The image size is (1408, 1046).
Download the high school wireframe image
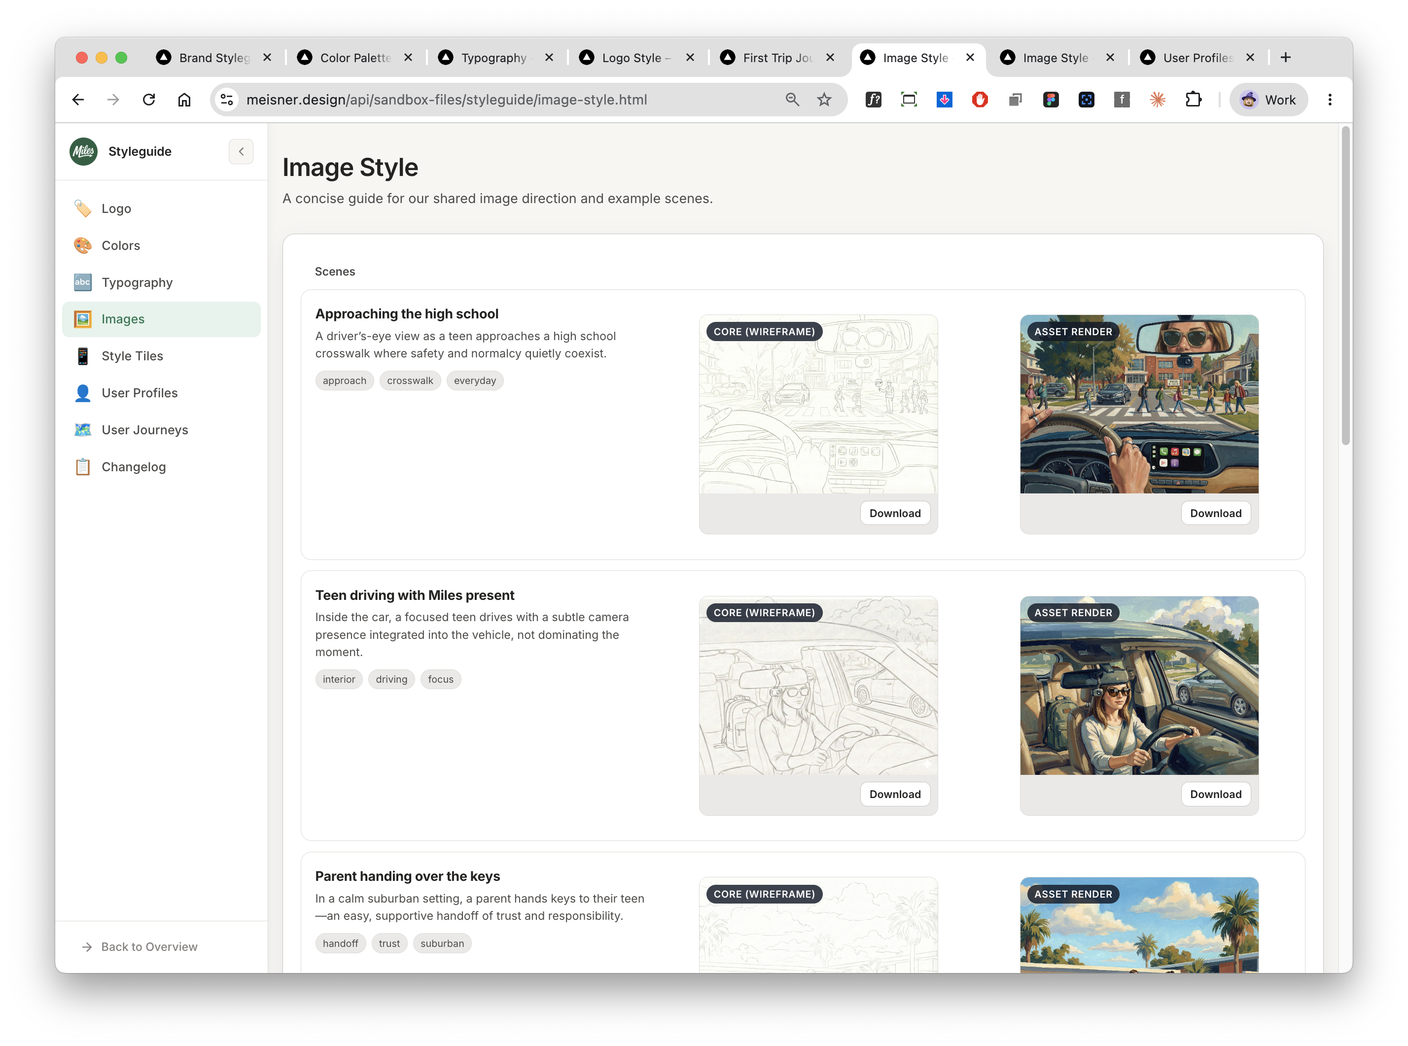click(895, 513)
